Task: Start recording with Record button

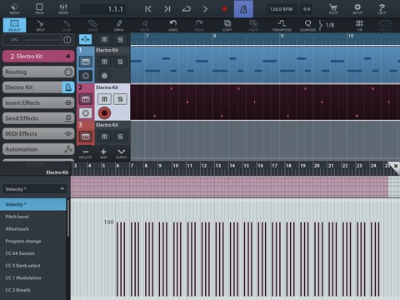Action: [x=224, y=9]
